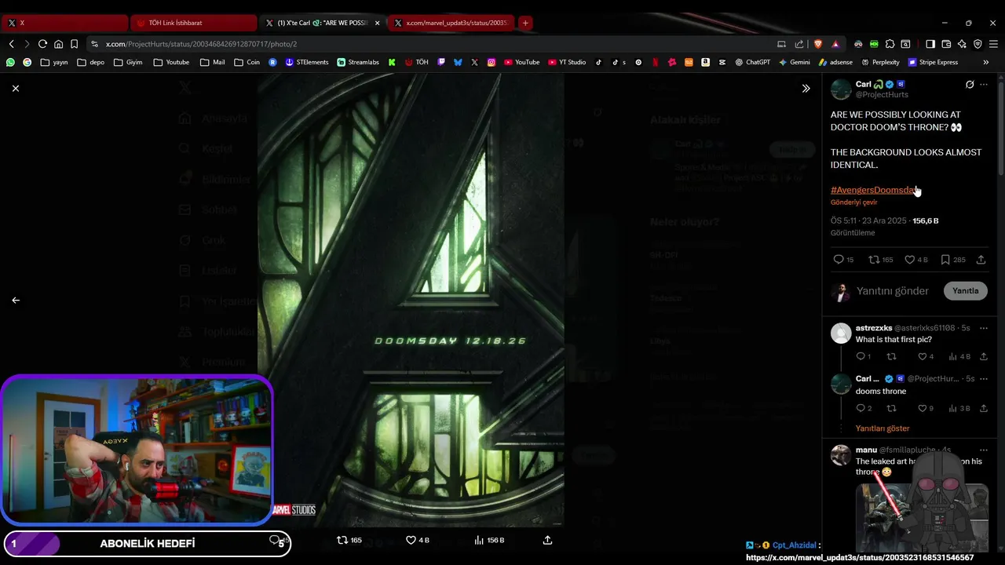Open the Grok icon on Carl's tweet
This screenshot has width=1005, height=565.
970,85
